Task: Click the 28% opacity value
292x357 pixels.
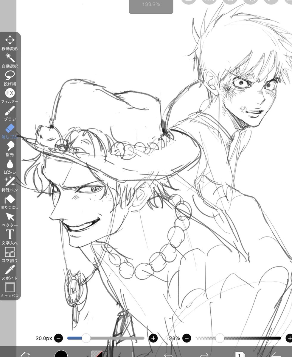Action: tap(174, 338)
